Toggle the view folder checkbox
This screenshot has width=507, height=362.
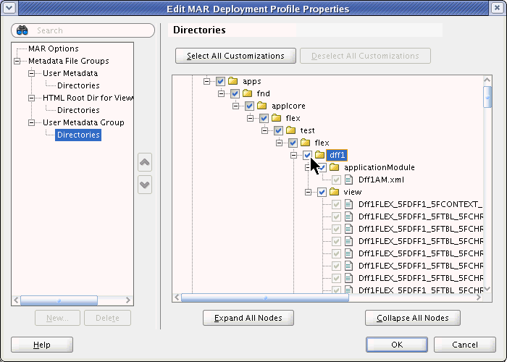(322, 193)
